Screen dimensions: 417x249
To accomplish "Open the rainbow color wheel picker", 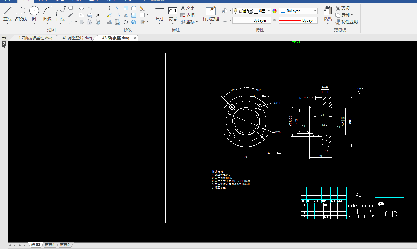I will pyautogui.click(x=275, y=11).
